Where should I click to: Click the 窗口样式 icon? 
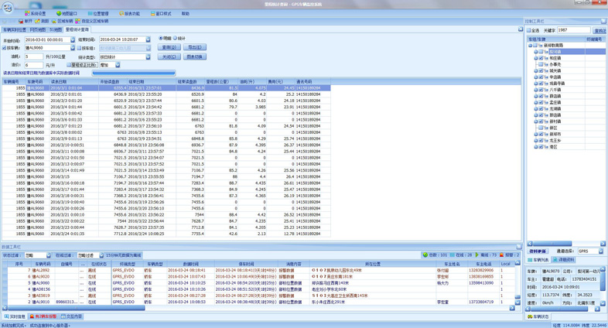click(x=152, y=14)
